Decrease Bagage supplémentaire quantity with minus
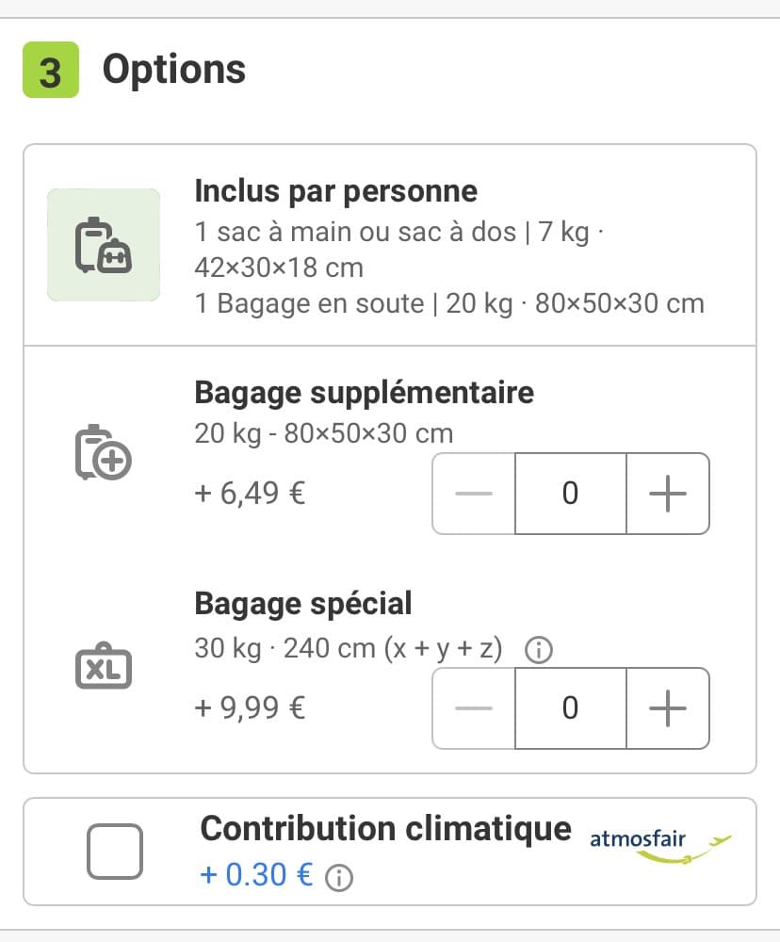Screen dimensions: 780x942 tap(474, 494)
